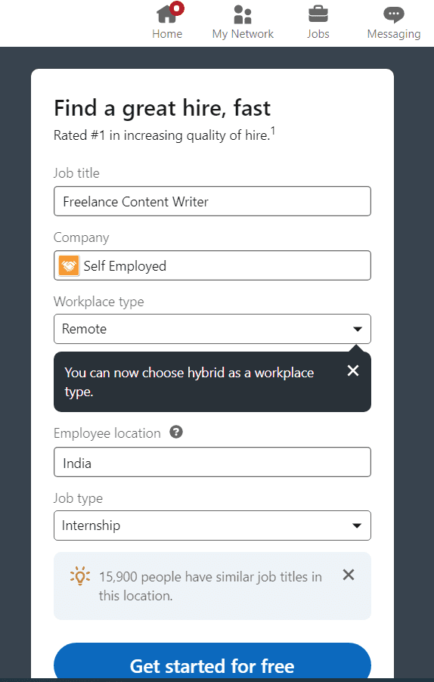This screenshot has width=434, height=682.
Task: Click the 'Job title' label
Action: pos(76,173)
